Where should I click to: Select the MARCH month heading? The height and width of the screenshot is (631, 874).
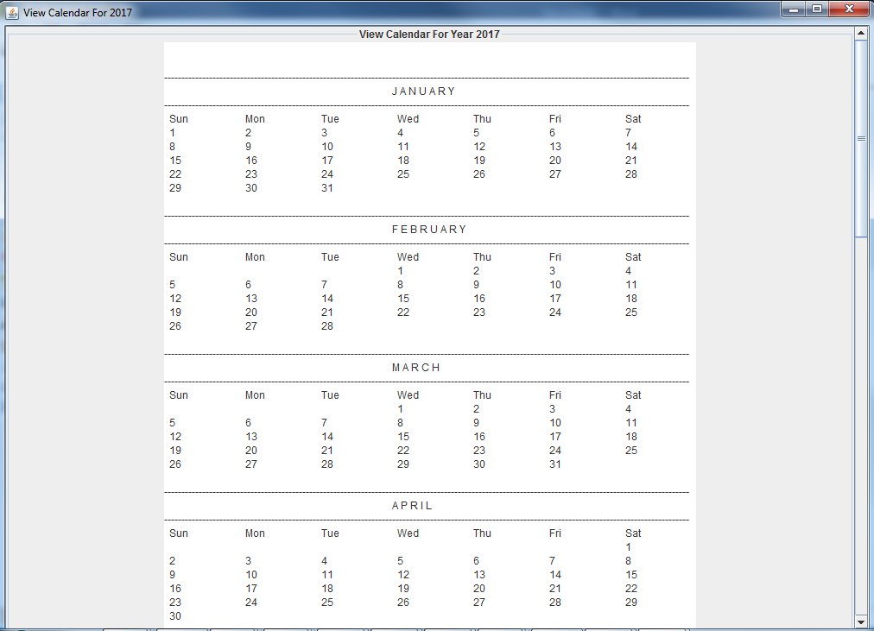click(x=416, y=368)
